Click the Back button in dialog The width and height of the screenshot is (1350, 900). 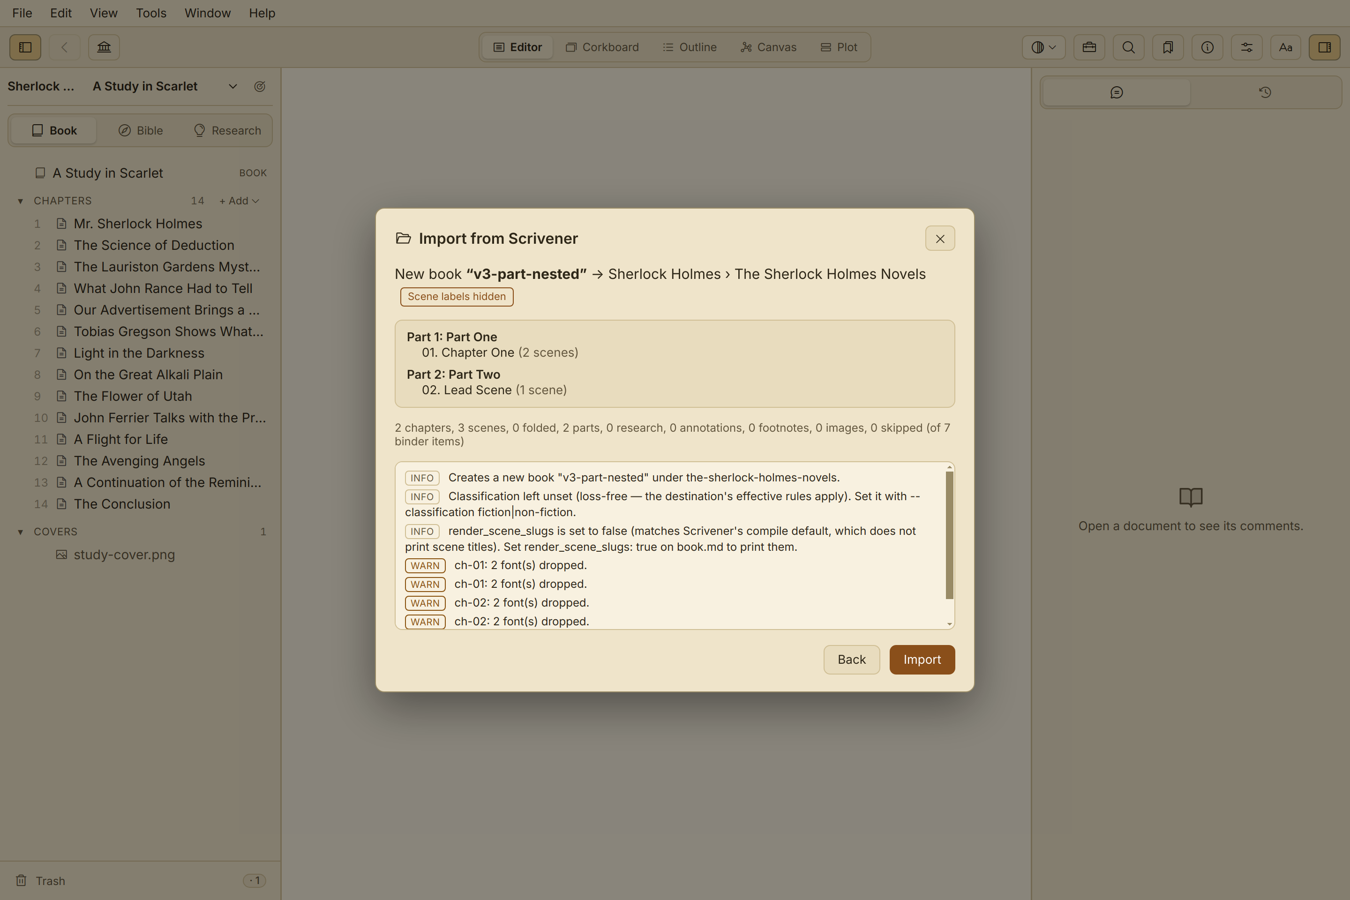pos(851,660)
